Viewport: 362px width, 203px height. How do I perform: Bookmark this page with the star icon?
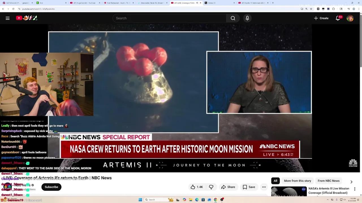coord(311,9)
